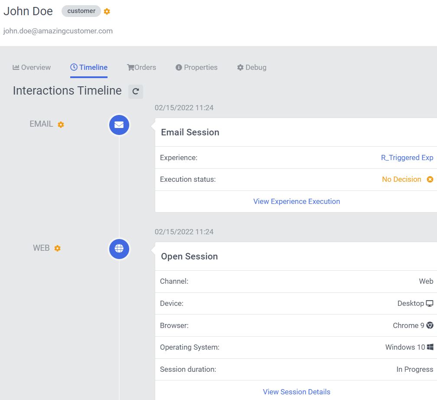Click the customer badge label
437x400 pixels.
[x=81, y=11]
